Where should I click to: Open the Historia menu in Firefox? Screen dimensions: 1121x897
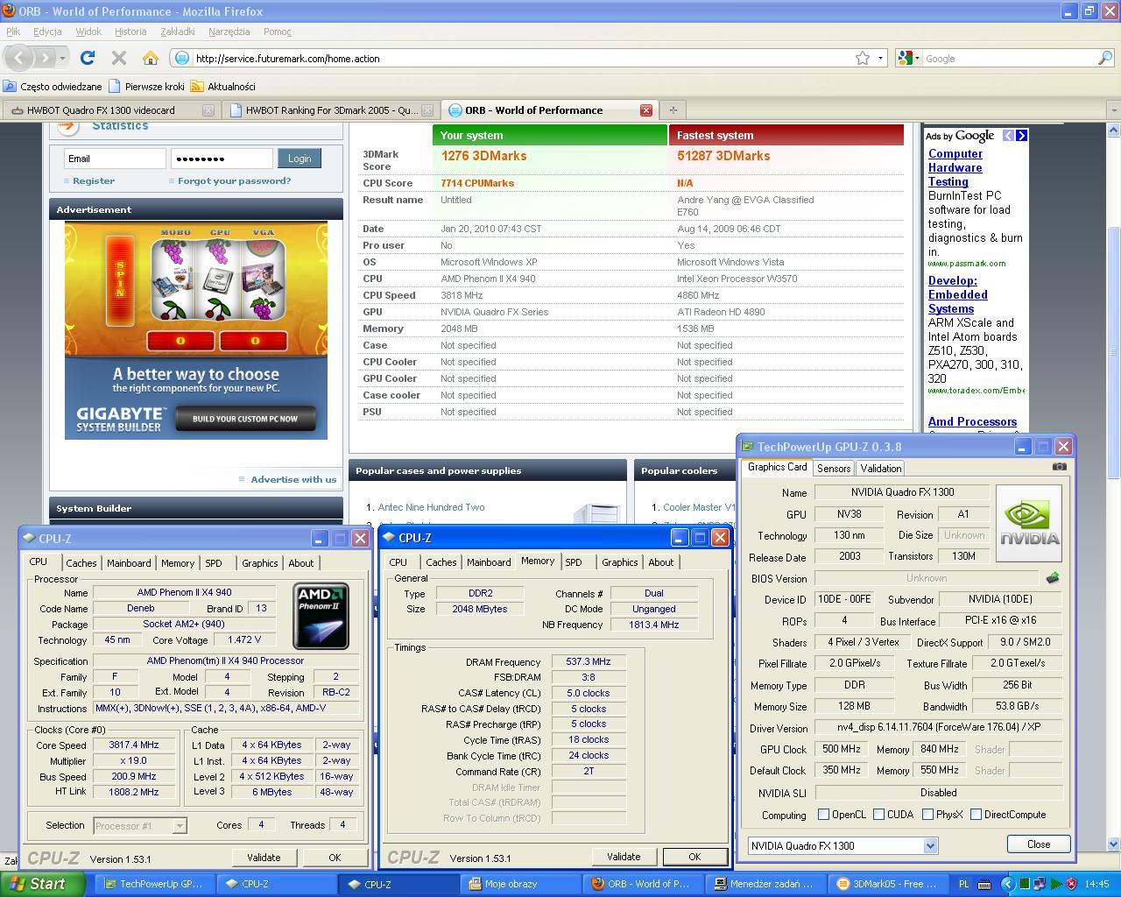click(130, 32)
